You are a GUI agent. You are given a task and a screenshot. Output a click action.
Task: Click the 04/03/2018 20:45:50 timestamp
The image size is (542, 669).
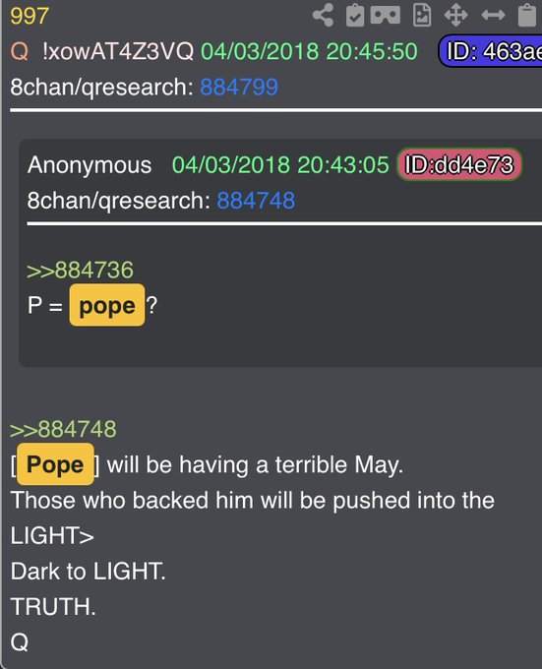click(x=309, y=51)
